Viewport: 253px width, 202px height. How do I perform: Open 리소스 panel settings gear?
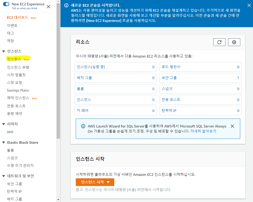coord(234,42)
